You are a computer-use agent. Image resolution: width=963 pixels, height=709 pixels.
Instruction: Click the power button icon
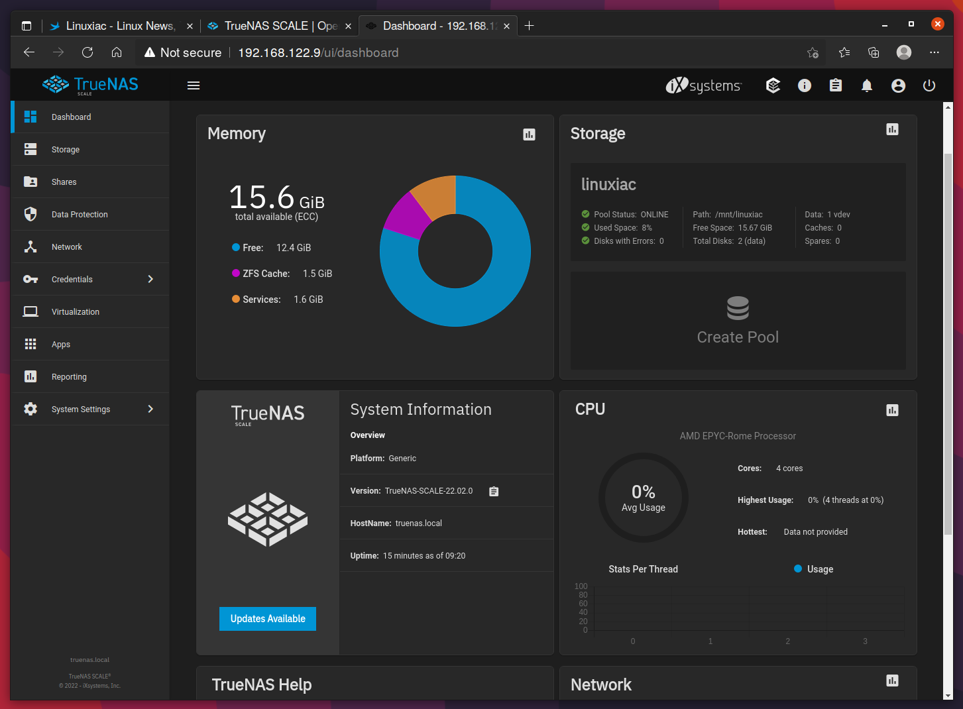tap(929, 85)
